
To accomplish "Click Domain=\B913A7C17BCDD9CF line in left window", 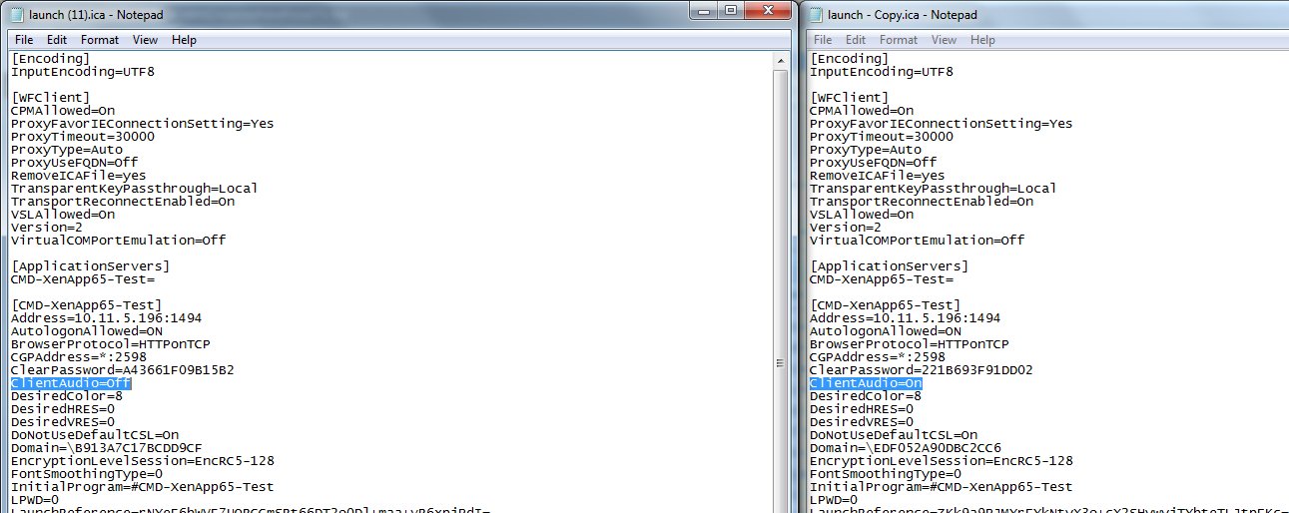I will (x=107, y=448).
